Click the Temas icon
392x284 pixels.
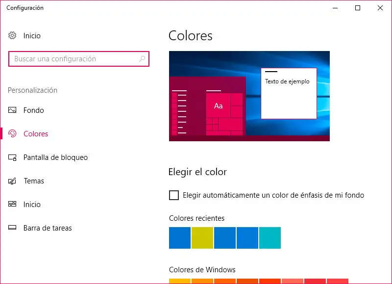(13, 181)
